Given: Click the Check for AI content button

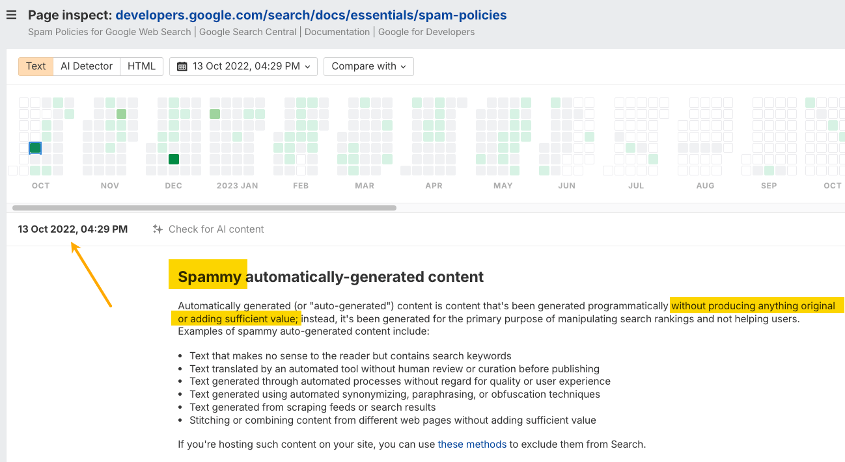Looking at the screenshot, I should [x=215, y=229].
